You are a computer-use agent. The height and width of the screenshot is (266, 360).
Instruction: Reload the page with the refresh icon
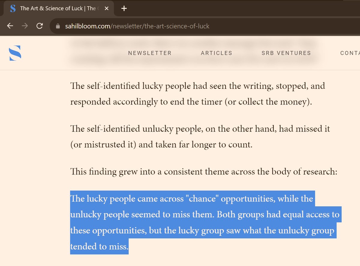click(39, 26)
